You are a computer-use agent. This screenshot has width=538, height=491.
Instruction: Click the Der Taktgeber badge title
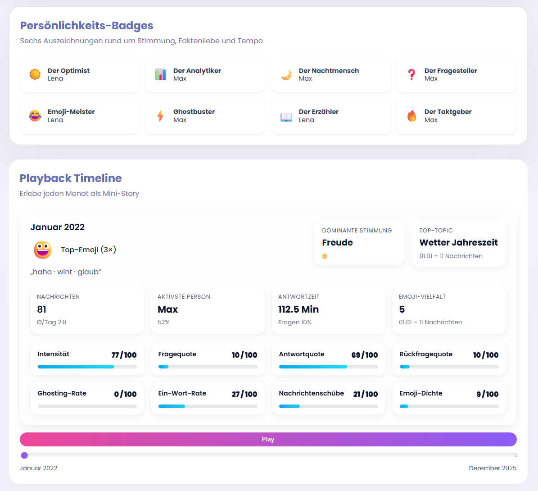pyautogui.click(x=448, y=112)
